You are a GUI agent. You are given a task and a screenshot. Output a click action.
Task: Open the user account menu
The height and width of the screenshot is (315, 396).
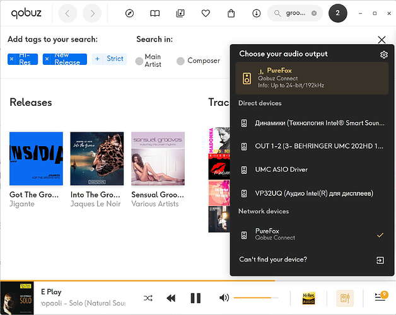pos(338,13)
